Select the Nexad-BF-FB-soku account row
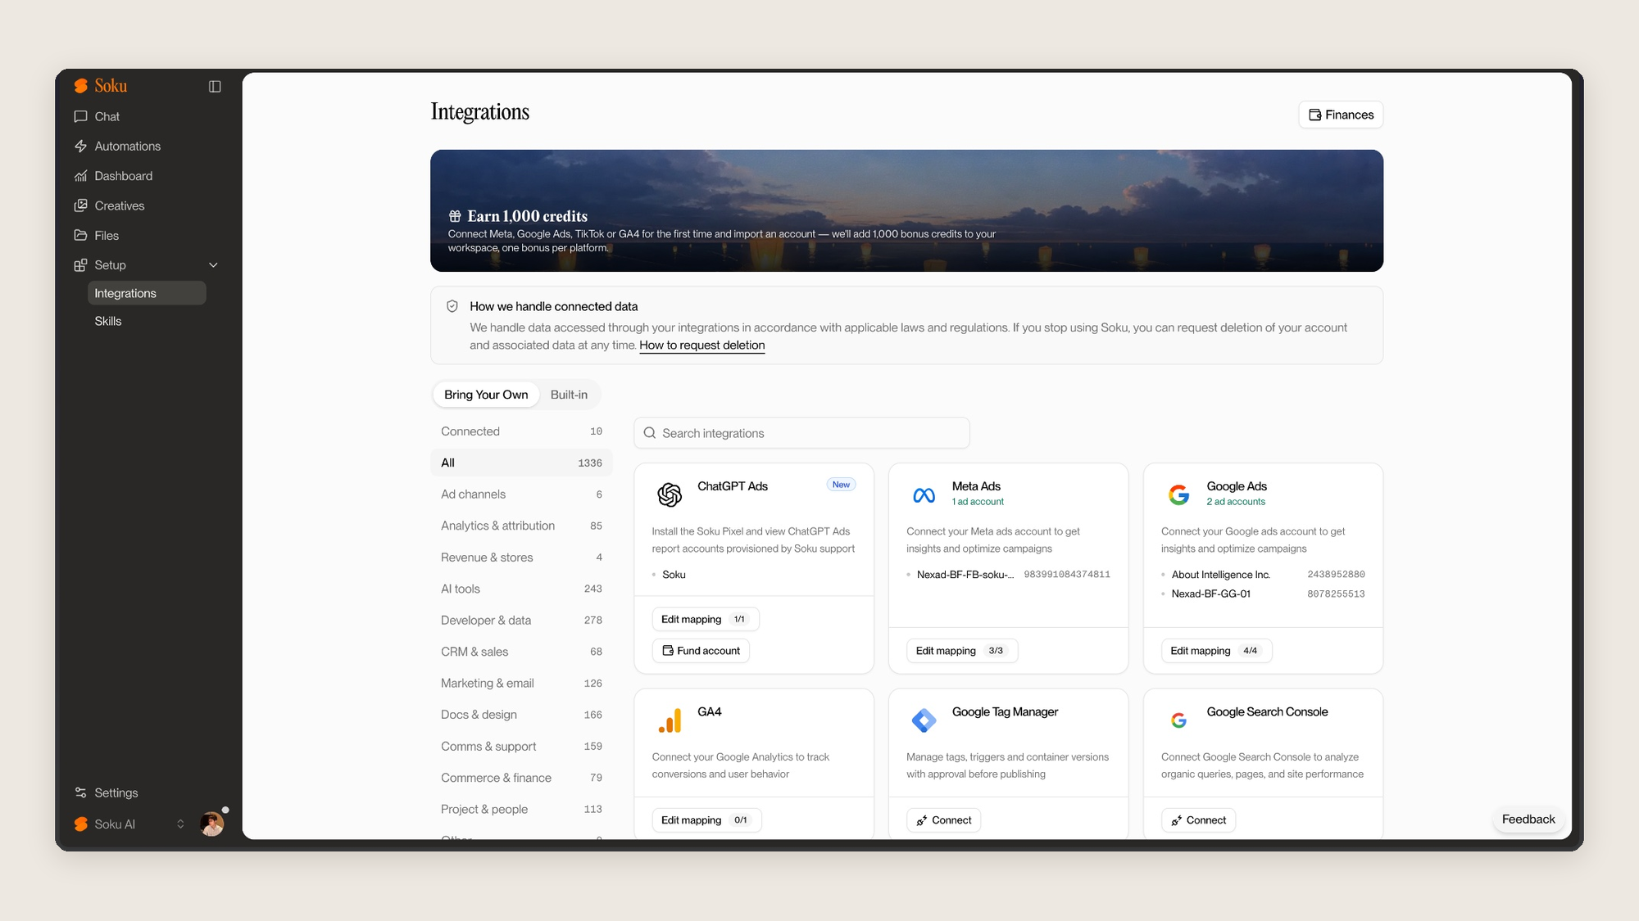Image resolution: width=1639 pixels, height=921 pixels. click(1008, 575)
